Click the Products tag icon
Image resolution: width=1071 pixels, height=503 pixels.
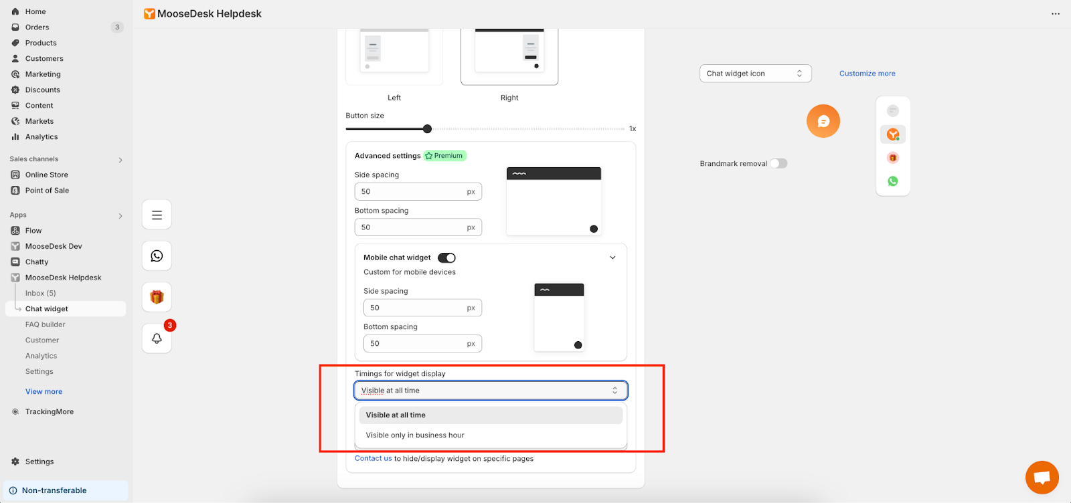point(15,43)
